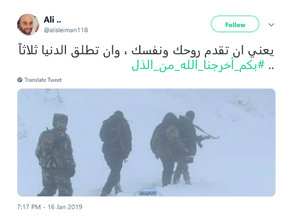Image resolution: width=291 pixels, height=217 pixels.
Task: Open the tweet options chevron menu
Action: coord(271,25)
